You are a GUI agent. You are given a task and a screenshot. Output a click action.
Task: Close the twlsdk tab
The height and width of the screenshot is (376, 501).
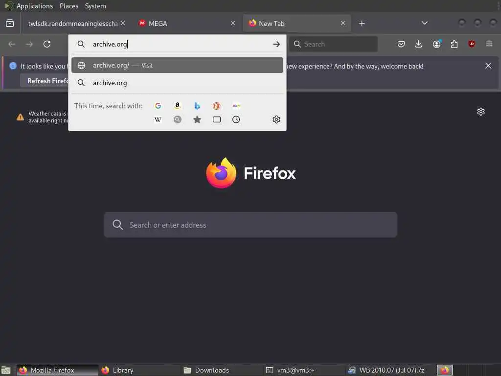[123, 23]
